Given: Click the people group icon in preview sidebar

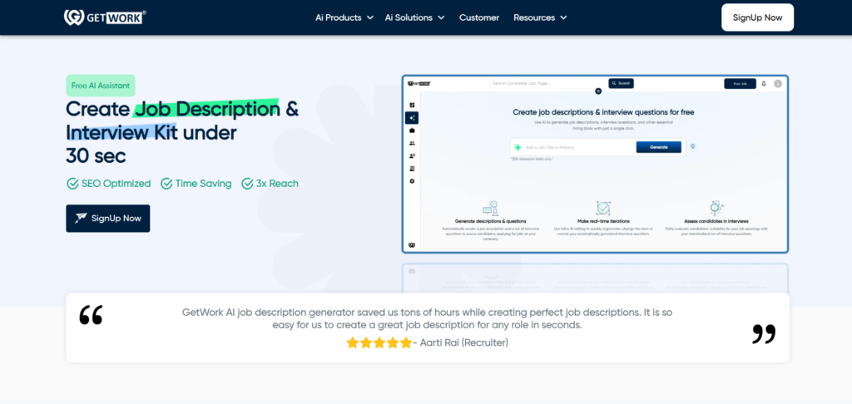Looking at the screenshot, I should tap(412, 143).
